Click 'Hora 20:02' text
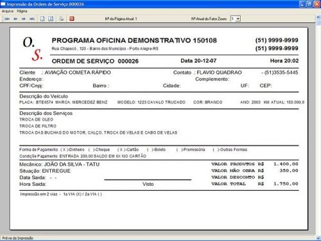The image size is (321, 241). [x=284, y=60]
